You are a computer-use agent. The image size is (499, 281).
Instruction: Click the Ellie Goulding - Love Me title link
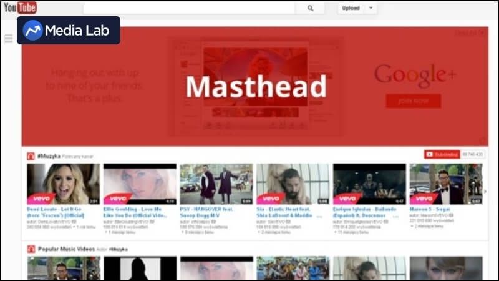[x=135, y=212]
